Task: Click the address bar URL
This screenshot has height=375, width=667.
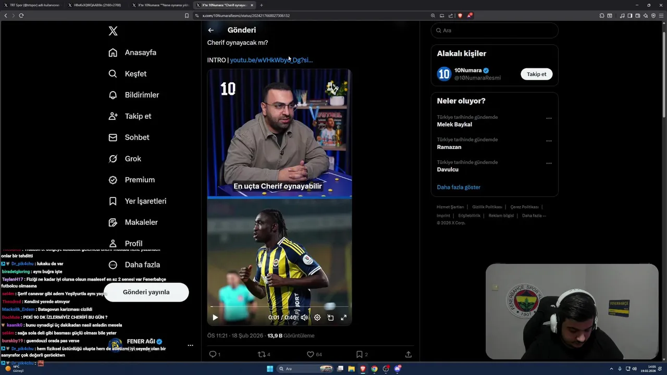Action: [x=245, y=16]
